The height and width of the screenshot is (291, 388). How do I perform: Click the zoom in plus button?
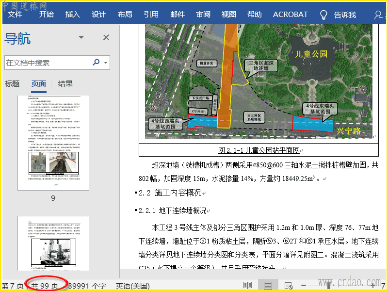[x=372, y=286]
